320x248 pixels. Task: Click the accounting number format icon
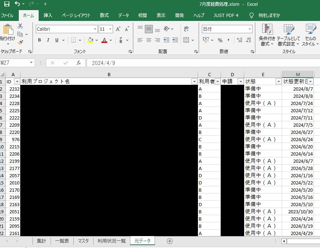206,40
